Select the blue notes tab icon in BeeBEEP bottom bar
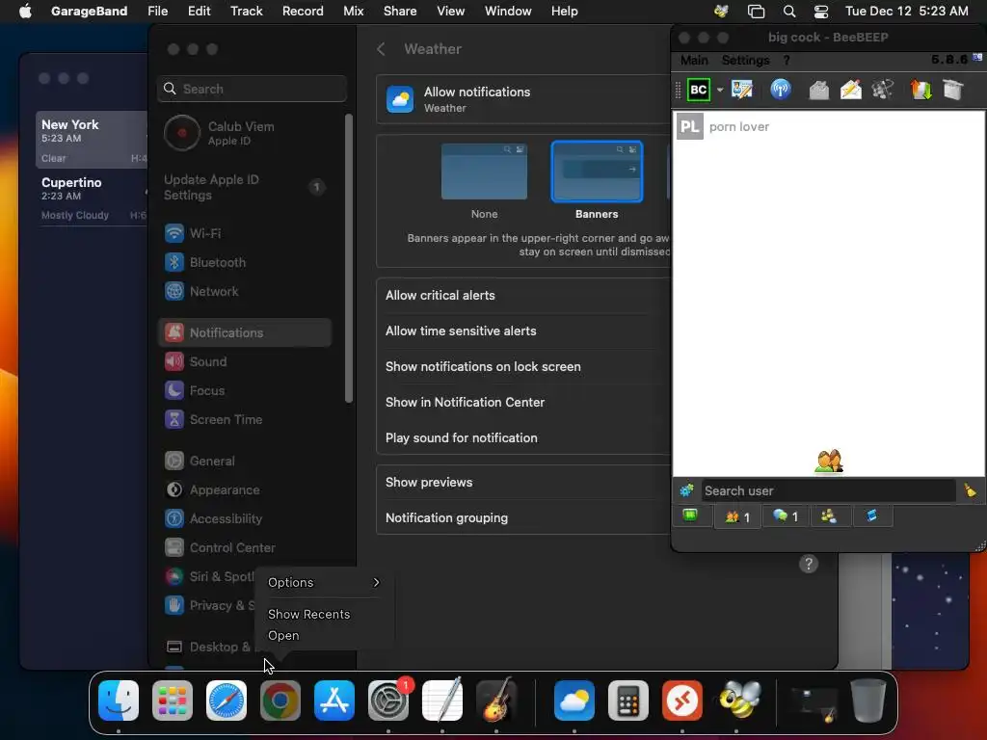Screen dimensions: 987x740 pyautogui.click(x=871, y=516)
